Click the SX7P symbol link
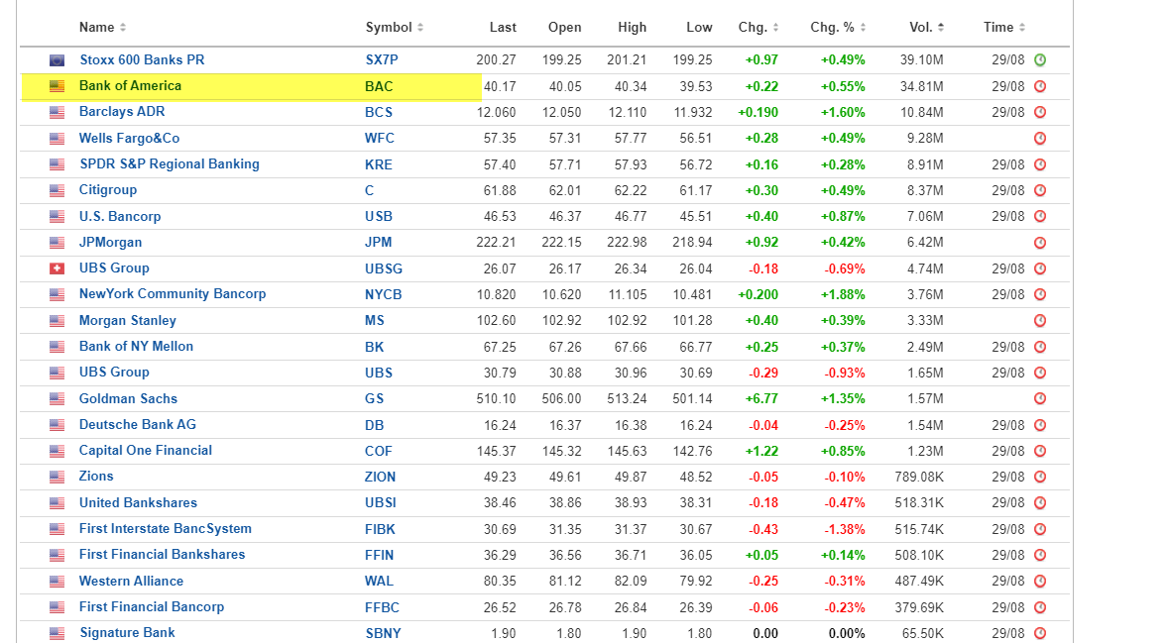 tap(382, 60)
